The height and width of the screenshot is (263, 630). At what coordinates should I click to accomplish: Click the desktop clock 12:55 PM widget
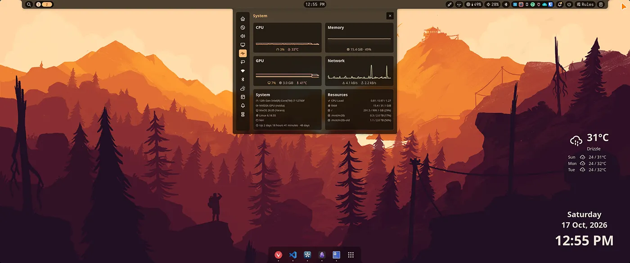pos(584,241)
